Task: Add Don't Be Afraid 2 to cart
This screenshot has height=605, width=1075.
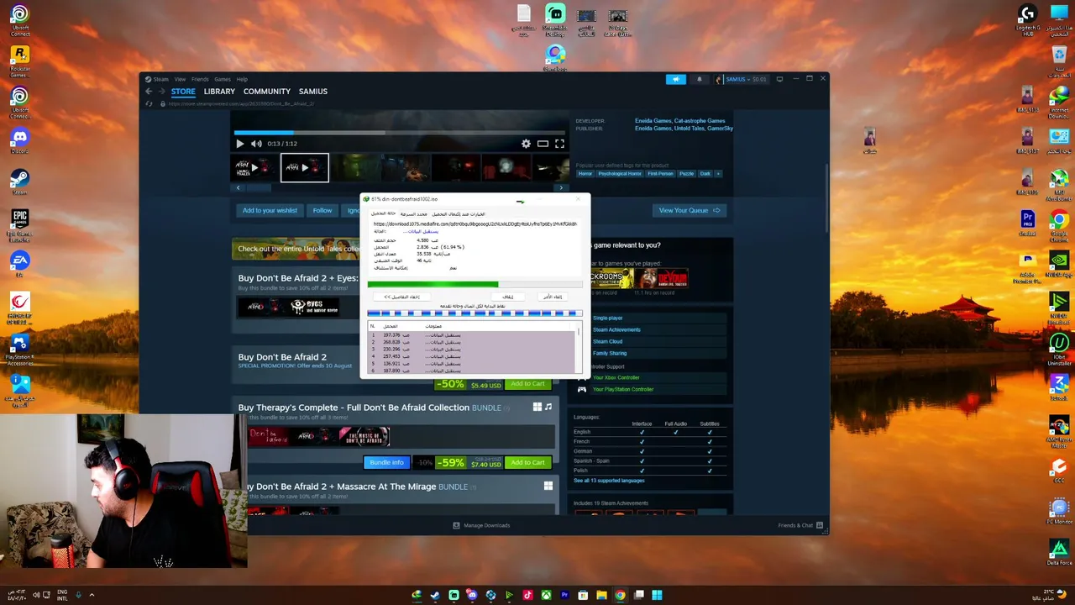Action: click(x=527, y=384)
